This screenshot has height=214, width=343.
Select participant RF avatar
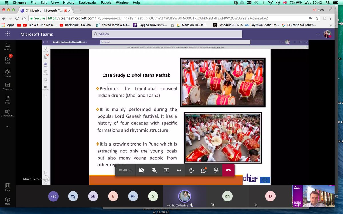point(133,196)
